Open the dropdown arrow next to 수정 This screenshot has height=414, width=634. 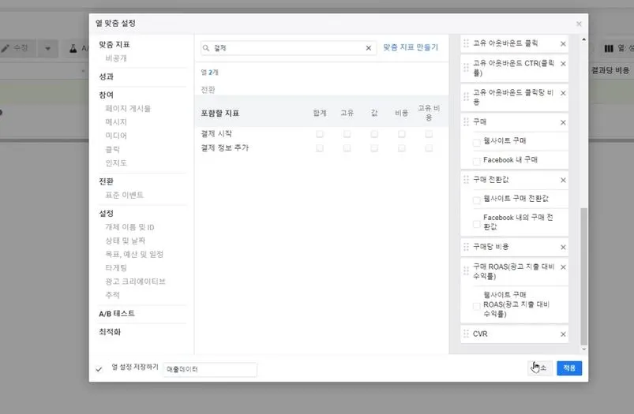(47, 48)
